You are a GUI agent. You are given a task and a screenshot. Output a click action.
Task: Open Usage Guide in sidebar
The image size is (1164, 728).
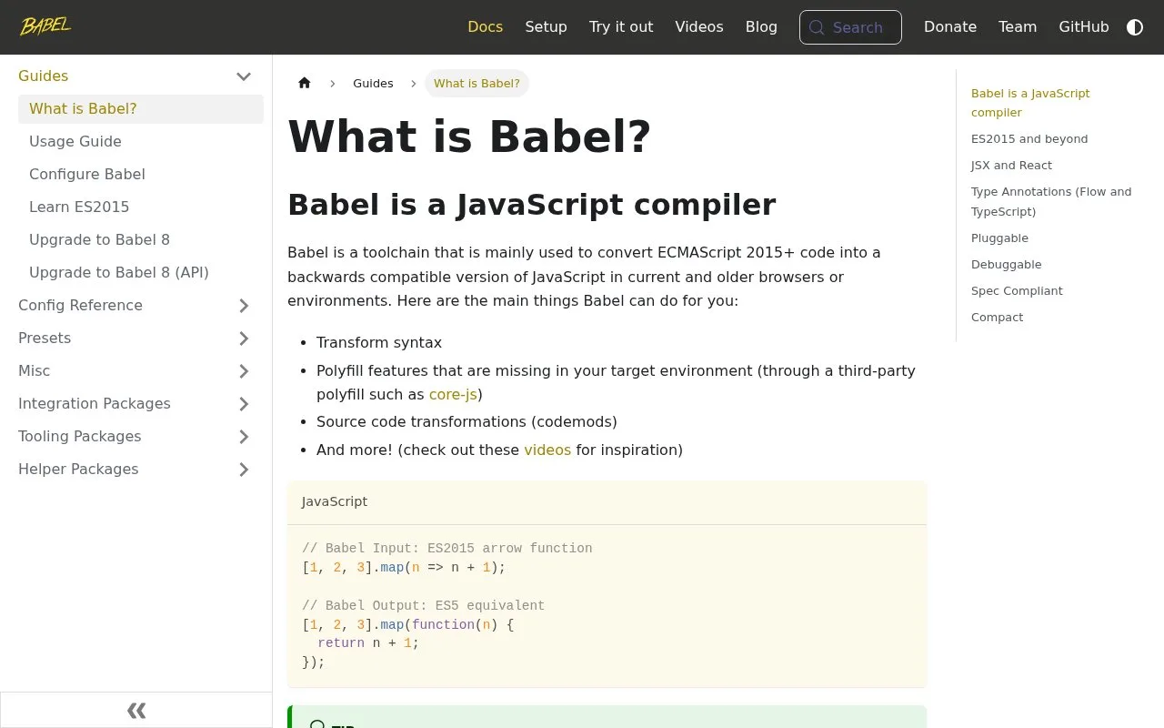point(141,142)
